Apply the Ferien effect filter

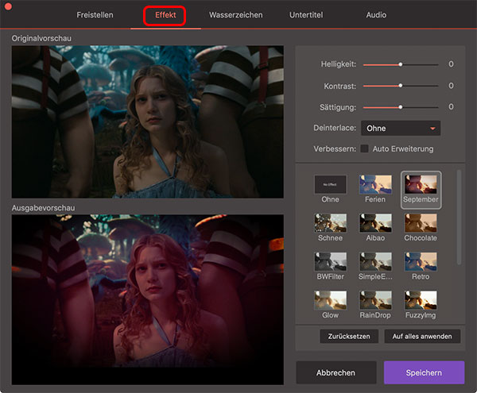(x=375, y=185)
